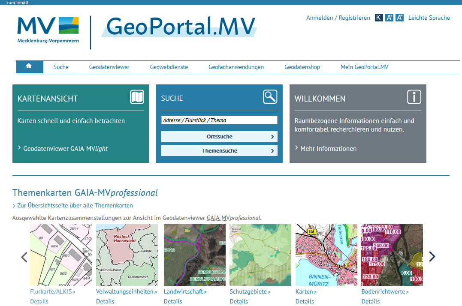This screenshot has height=306, width=462.
Task: Toggle high contrast with K icon
Action: (x=379, y=18)
